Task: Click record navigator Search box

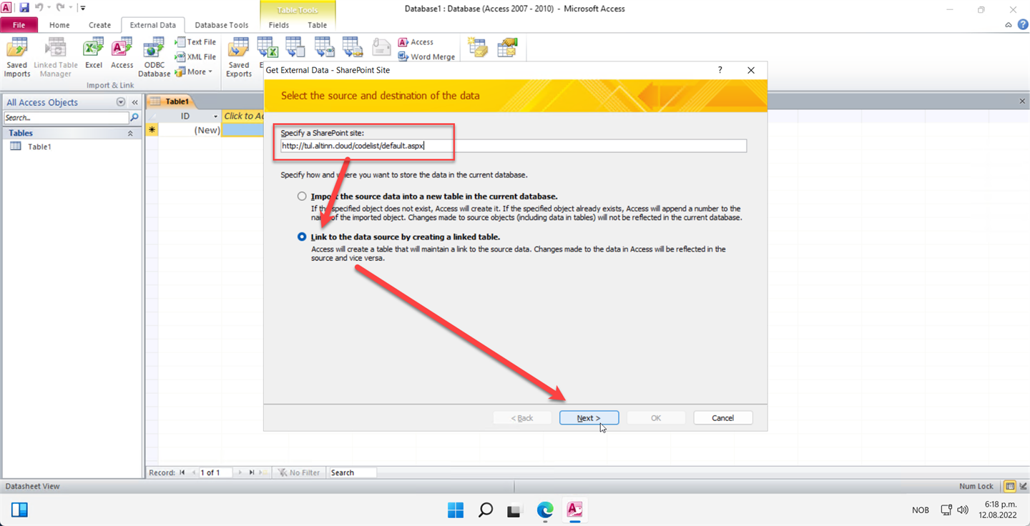Action: (352, 472)
